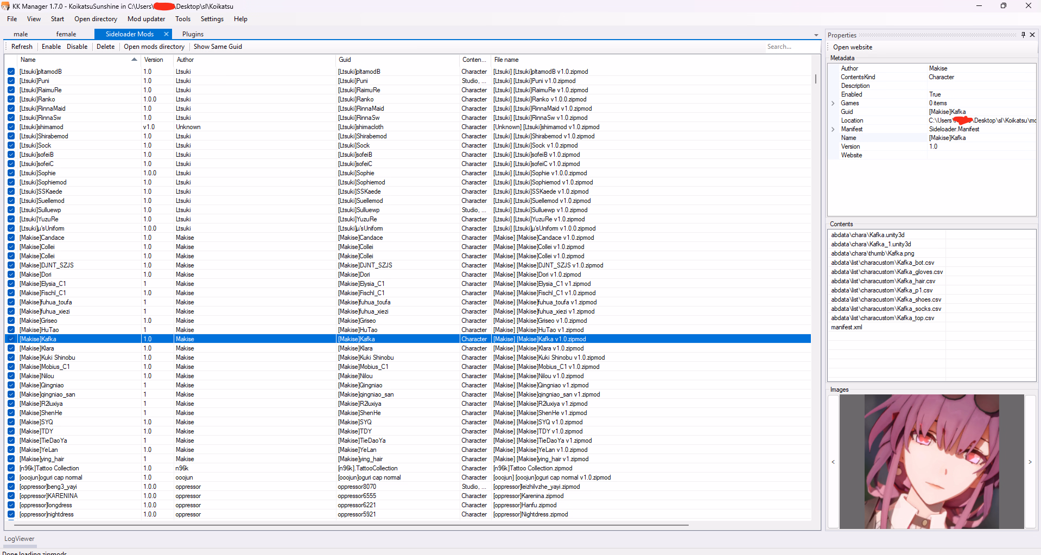Close the Sideloader Mods tab
The image size is (1041, 555).
166,34
